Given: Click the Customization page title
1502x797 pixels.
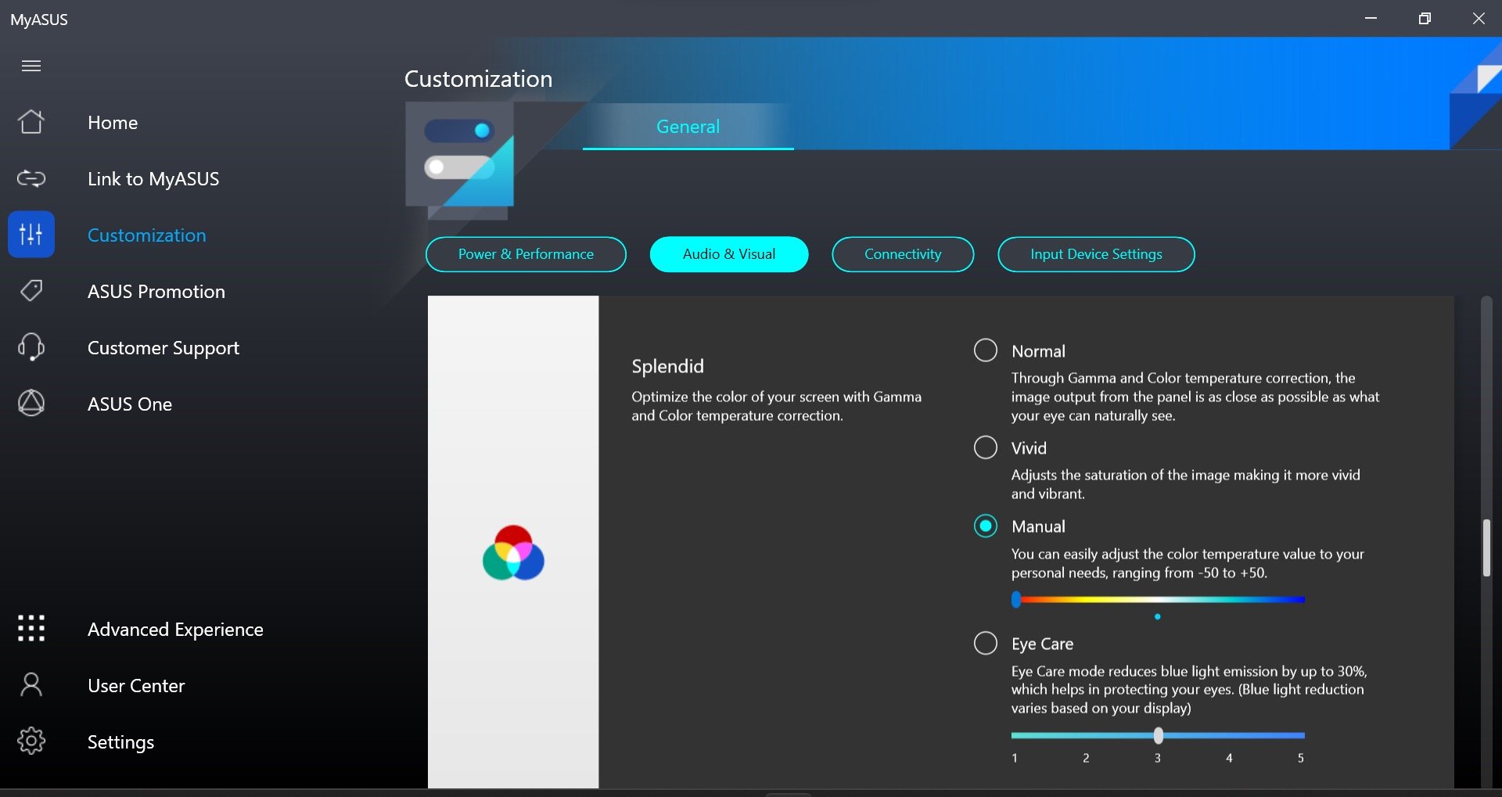Looking at the screenshot, I should click(x=478, y=79).
